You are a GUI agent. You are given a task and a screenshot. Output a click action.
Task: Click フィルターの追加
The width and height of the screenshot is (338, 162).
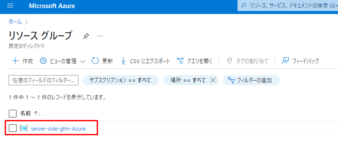coord(251,80)
